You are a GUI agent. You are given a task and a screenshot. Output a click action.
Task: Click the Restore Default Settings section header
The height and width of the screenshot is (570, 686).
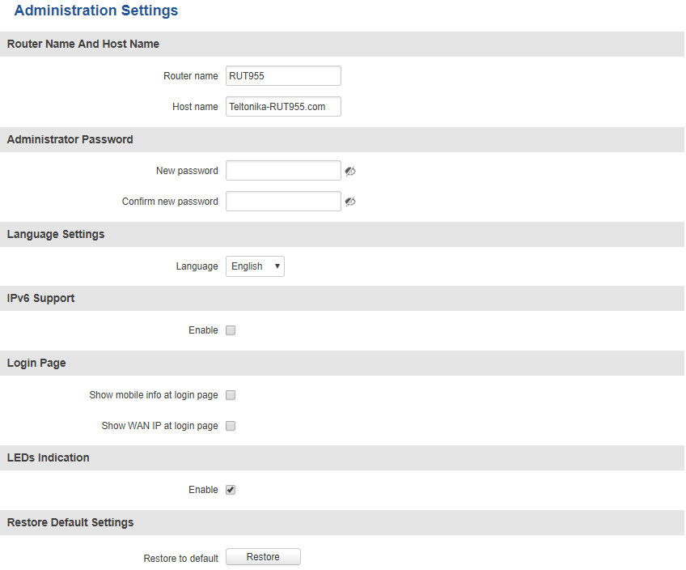pyautogui.click(x=70, y=522)
